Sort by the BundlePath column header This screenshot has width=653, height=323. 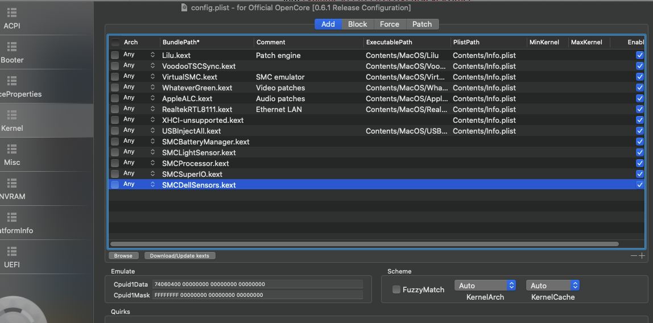click(x=206, y=42)
